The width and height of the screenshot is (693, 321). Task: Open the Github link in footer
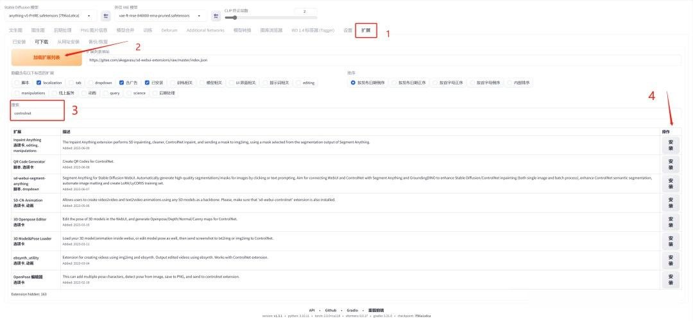(x=330, y=310)
